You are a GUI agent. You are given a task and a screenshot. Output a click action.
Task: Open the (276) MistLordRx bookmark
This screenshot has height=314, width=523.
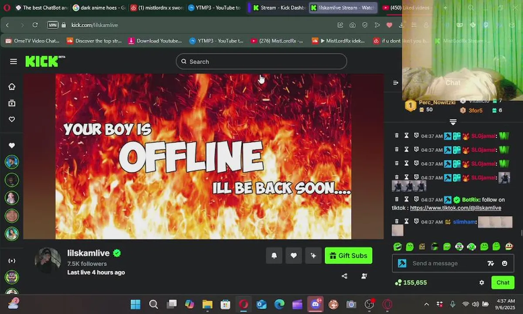[x=277, y=41]
